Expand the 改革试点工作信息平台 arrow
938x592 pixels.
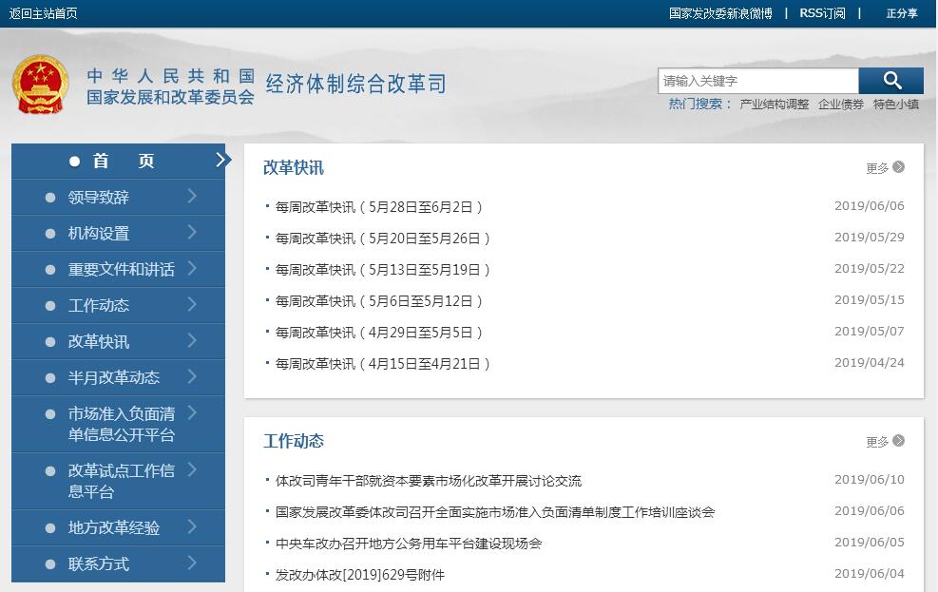192,469
